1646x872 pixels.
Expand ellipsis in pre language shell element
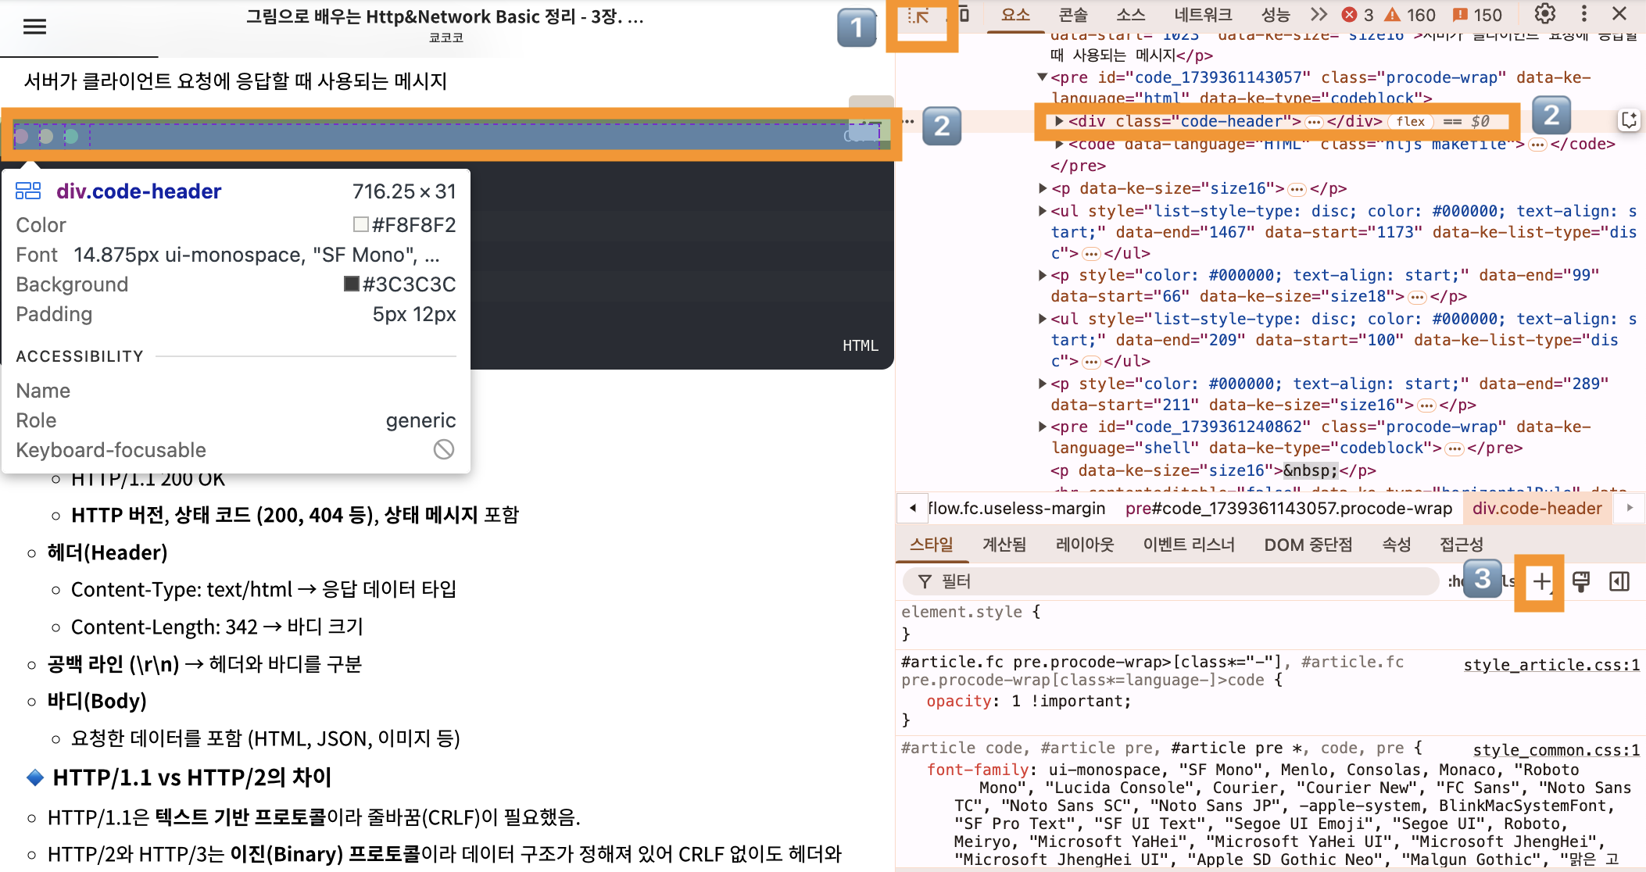point(1455,449)
